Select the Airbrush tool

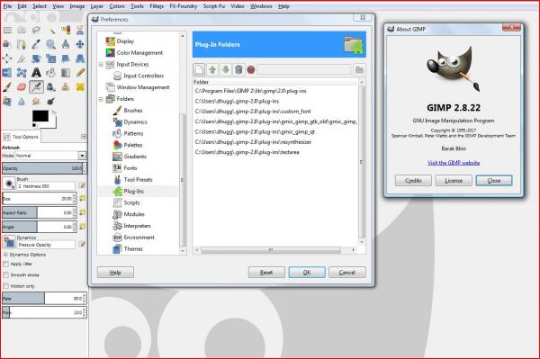click(36, 87)
